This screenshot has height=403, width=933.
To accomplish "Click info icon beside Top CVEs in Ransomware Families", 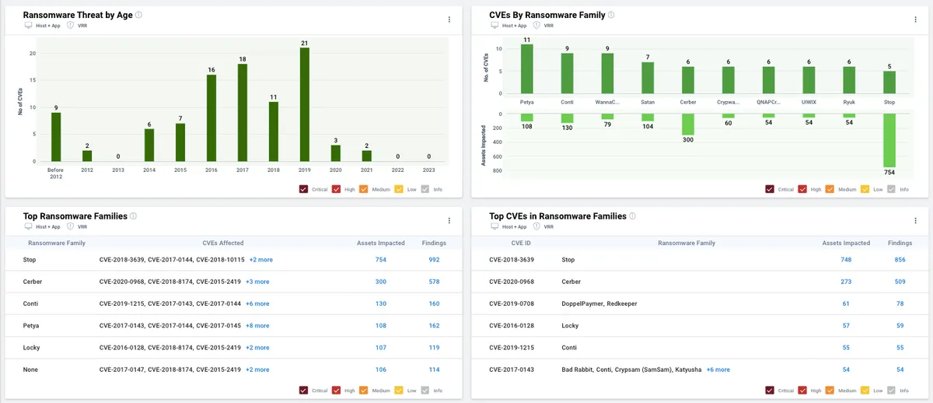I will [x=632, y=216].
